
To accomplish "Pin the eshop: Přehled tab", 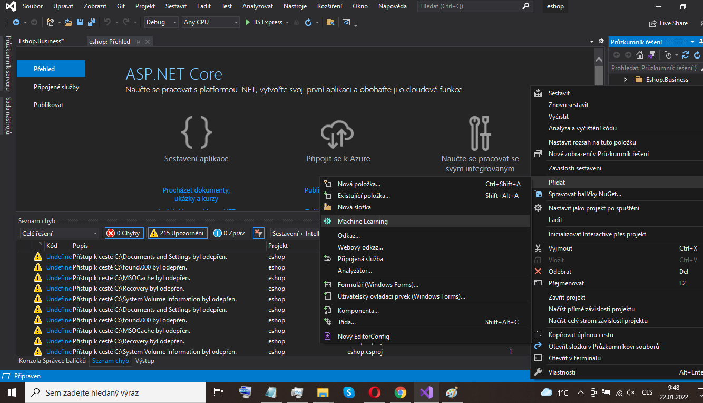I will click(138, 42).
